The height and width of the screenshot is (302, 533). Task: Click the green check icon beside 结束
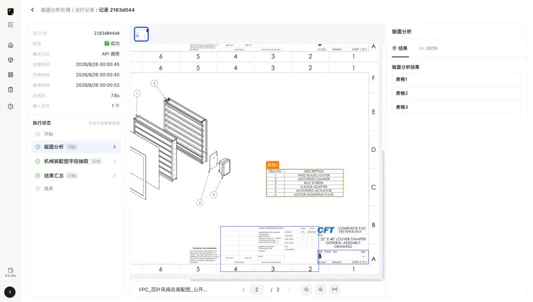38,189
